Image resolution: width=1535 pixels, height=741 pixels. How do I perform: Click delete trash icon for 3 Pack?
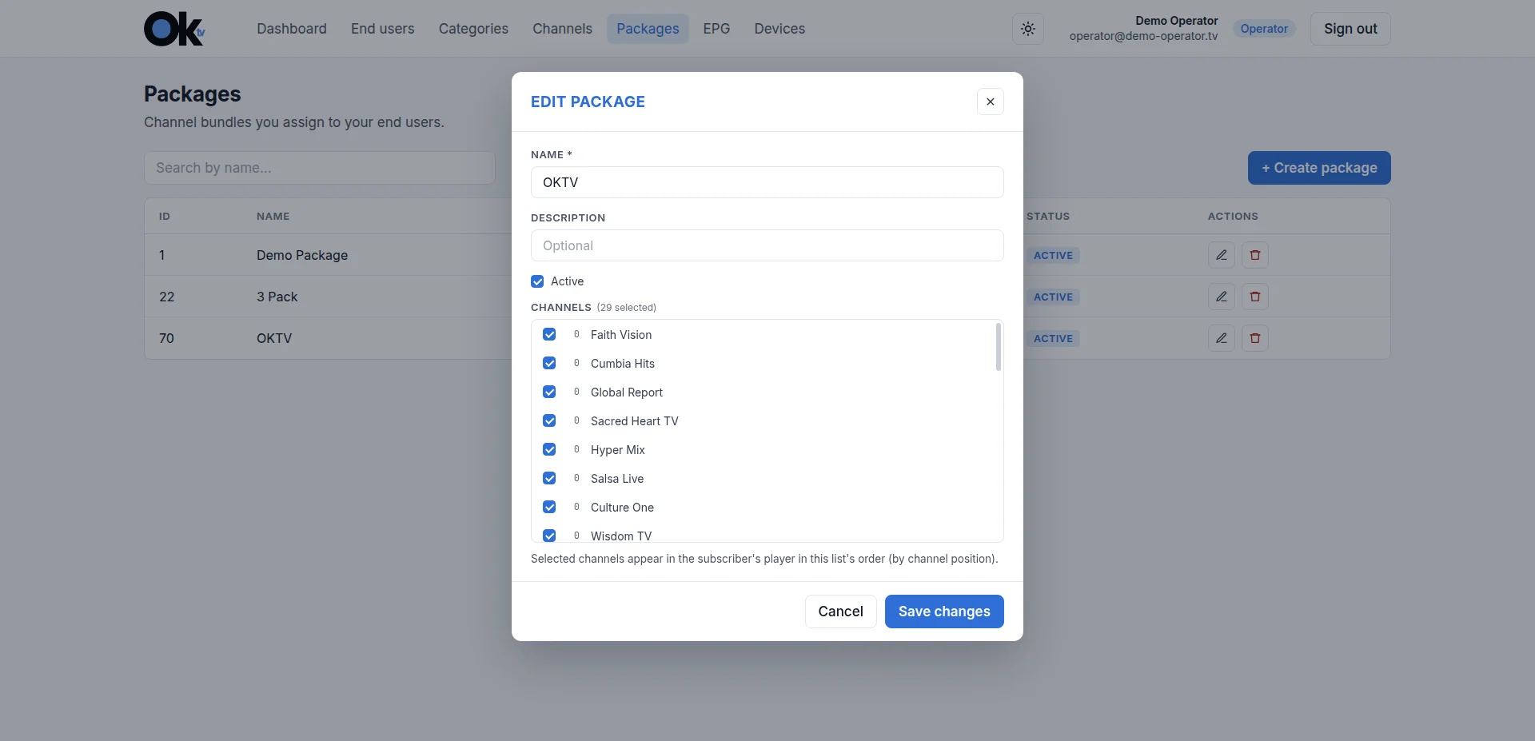[1255, 297]
